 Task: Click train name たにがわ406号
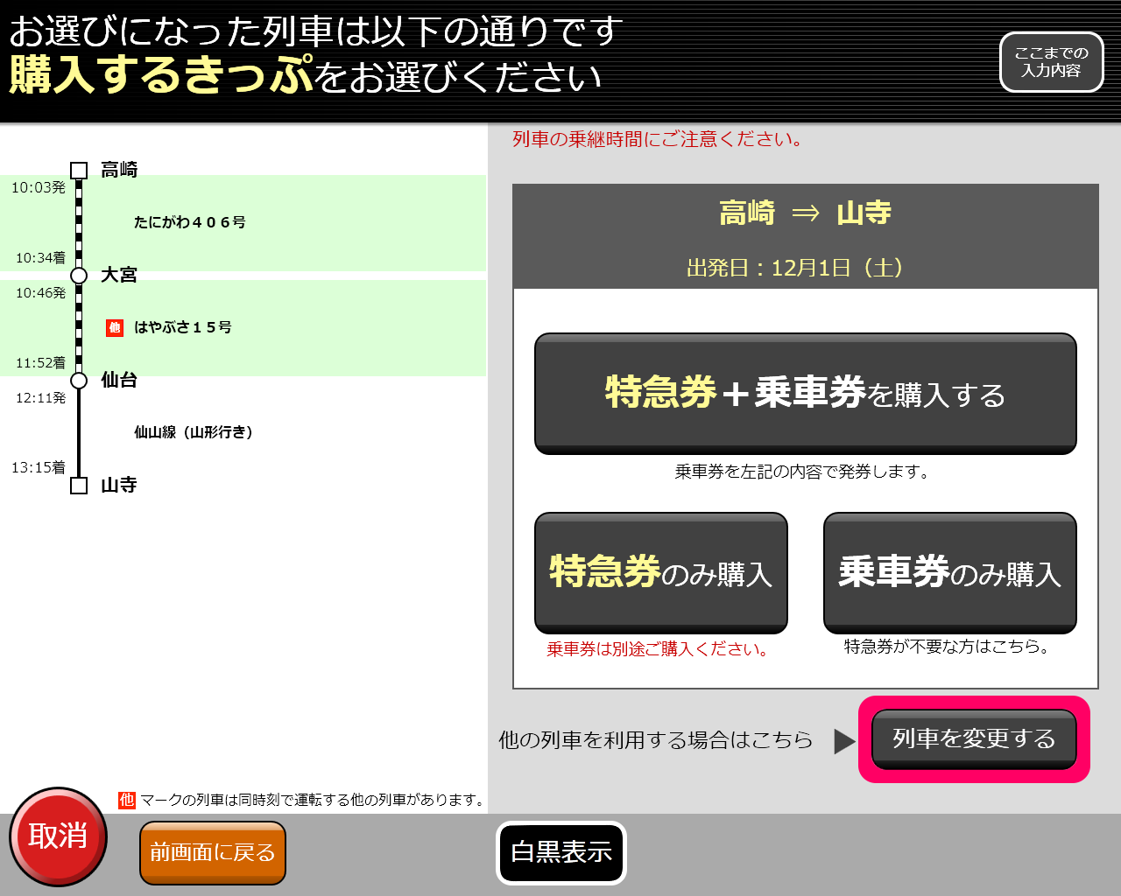190,222
